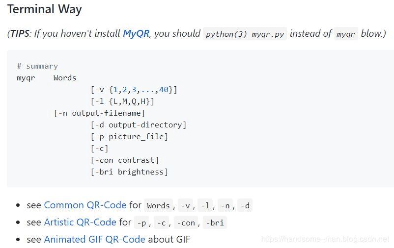
Task: Click the '# summary' comment in code block
Action: pos(37,66)
